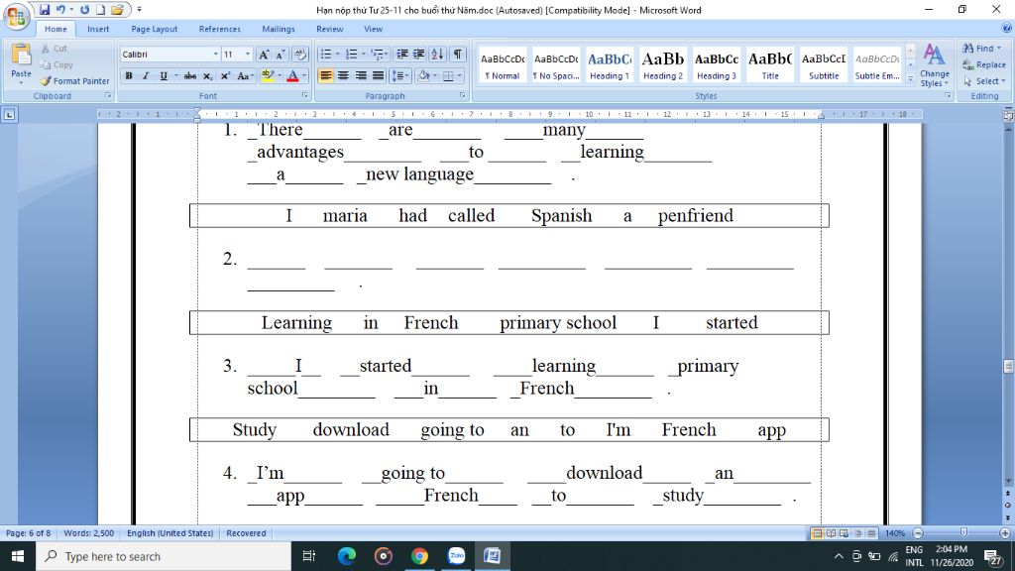Copy the selection
Image resolution: width=1015 pixels, height=571 pixels.
coord(56,64)
